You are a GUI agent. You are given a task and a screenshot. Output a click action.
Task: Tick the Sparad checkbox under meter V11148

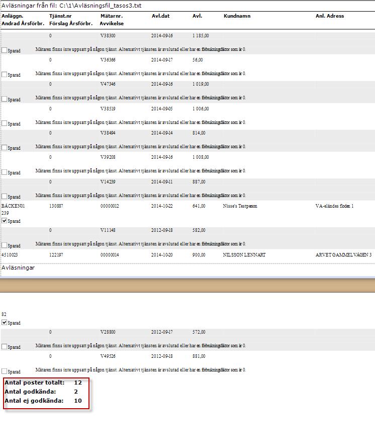tap(4, 245)
